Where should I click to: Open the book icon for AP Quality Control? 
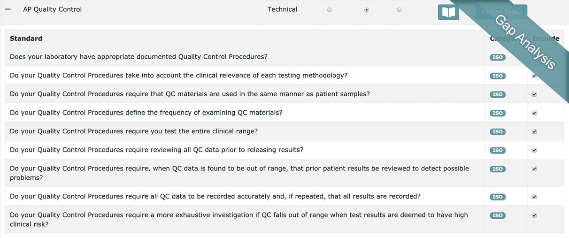click(x=448, y=12)
